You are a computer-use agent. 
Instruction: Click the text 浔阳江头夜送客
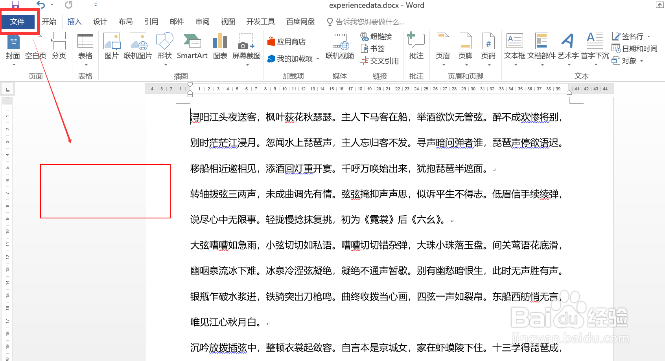pos(223,117)
